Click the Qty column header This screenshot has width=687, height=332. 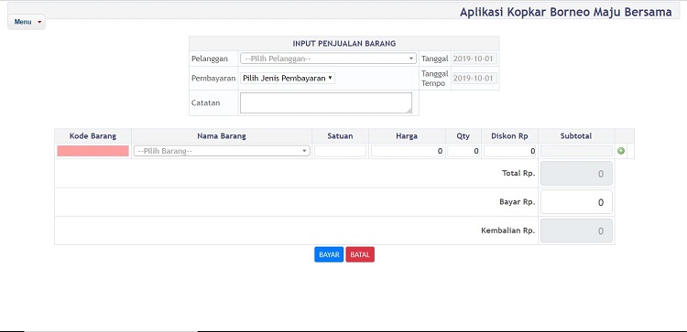click(x=463, y=136)
